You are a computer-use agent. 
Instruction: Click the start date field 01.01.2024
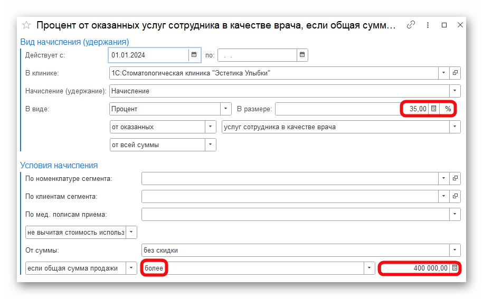[x=148, y=55]
